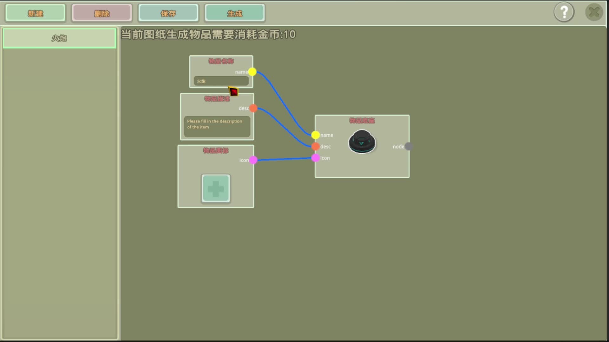Click the plus icon to add item image

(x=216, y=188)
